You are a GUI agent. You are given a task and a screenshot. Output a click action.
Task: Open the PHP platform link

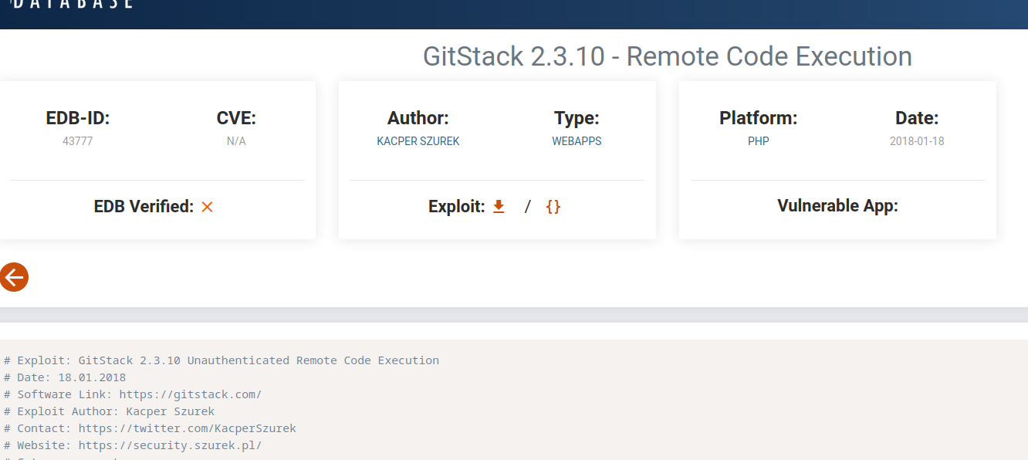(759, 141)
